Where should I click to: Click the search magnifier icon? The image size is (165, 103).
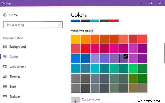pos(60,25)
